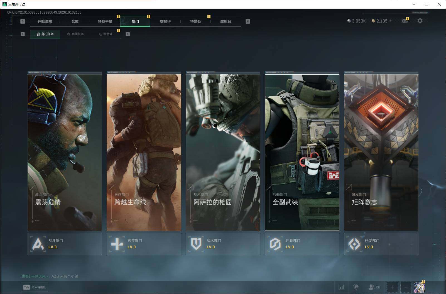Click the D key hint beside sub-tabs
Viewport: 446px width, 294px height.
tap(128, 34)
